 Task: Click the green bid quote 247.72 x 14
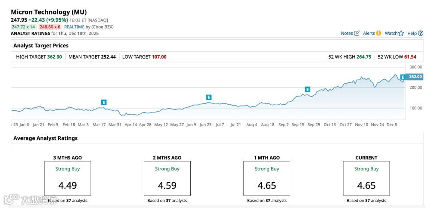(23, 27)
